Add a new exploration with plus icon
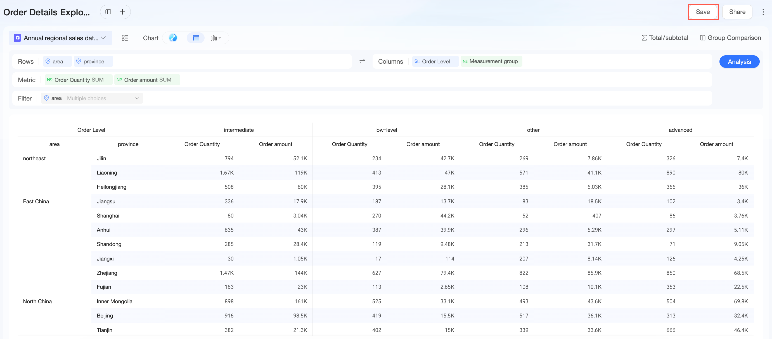 point(122,12)
